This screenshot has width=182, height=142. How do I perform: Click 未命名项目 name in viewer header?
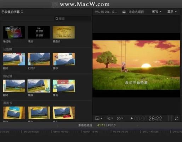click(x=136, y=12)
